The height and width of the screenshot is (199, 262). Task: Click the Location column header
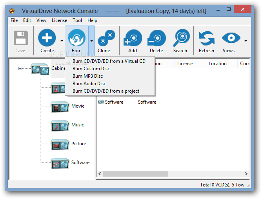[x=222, y=64]
